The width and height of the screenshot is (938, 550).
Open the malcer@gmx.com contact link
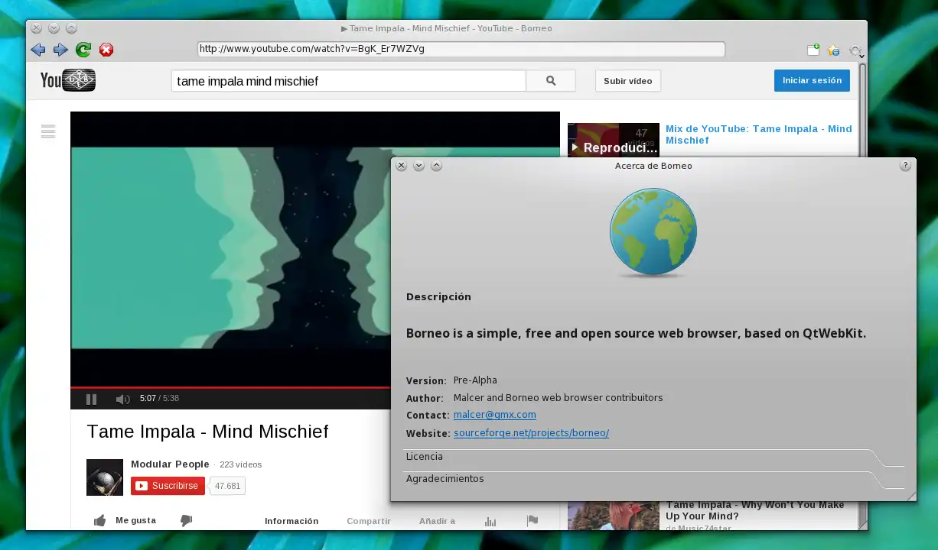click(x=494, y=415)
